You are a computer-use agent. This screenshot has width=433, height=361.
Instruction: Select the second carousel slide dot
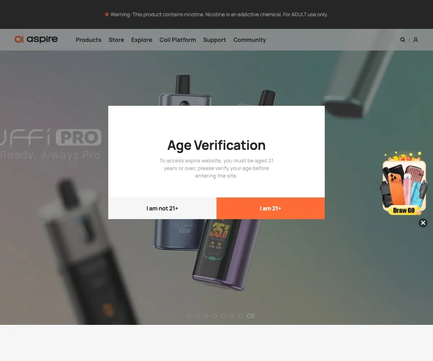[197, 316]
